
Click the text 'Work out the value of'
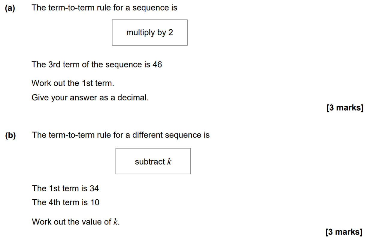point(72,222)
